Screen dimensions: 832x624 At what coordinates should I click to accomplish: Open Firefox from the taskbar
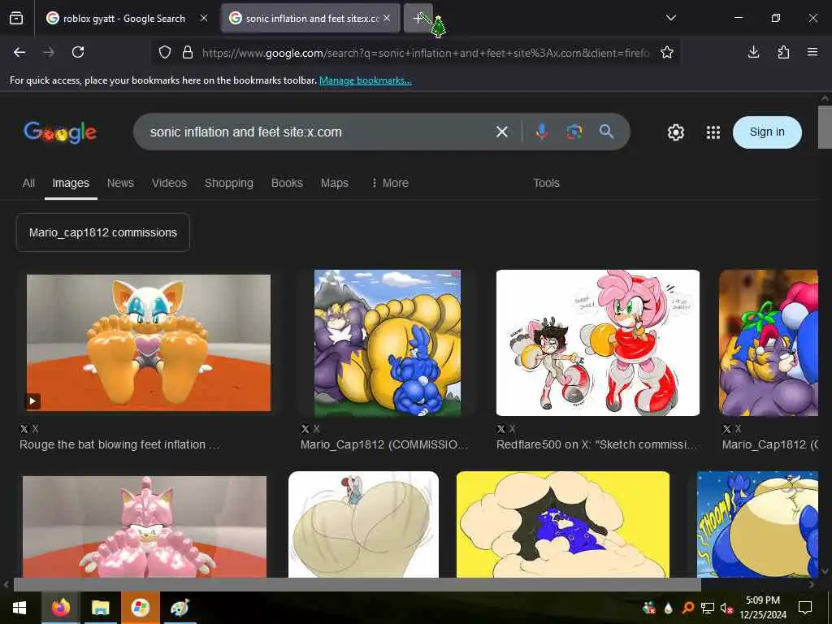click(x=60, y=608)
